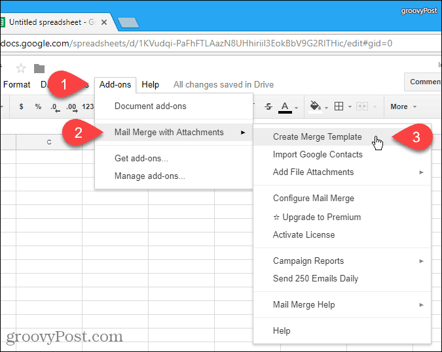442x352 pixels.
Task: Choose text color (A icon)
Action: click(285, 107)
